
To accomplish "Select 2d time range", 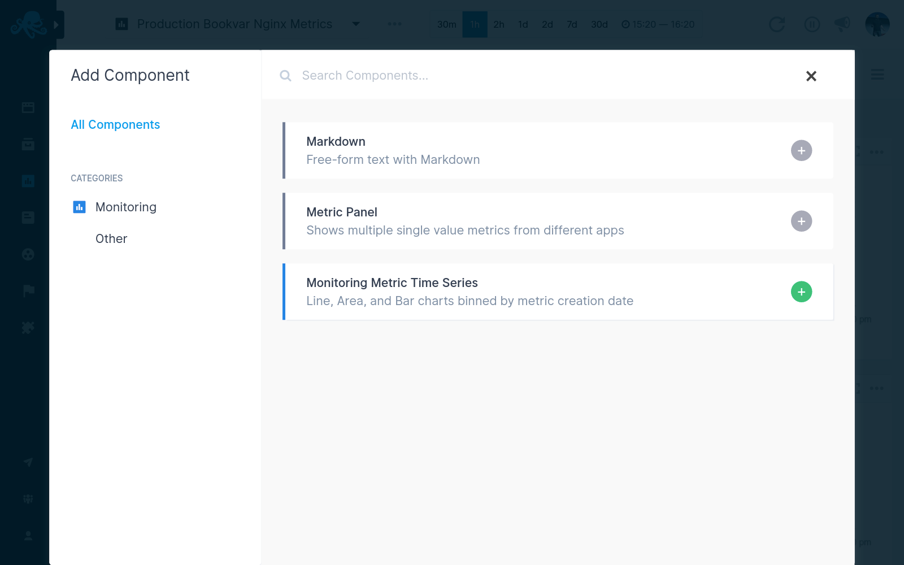I will point(547,24).
